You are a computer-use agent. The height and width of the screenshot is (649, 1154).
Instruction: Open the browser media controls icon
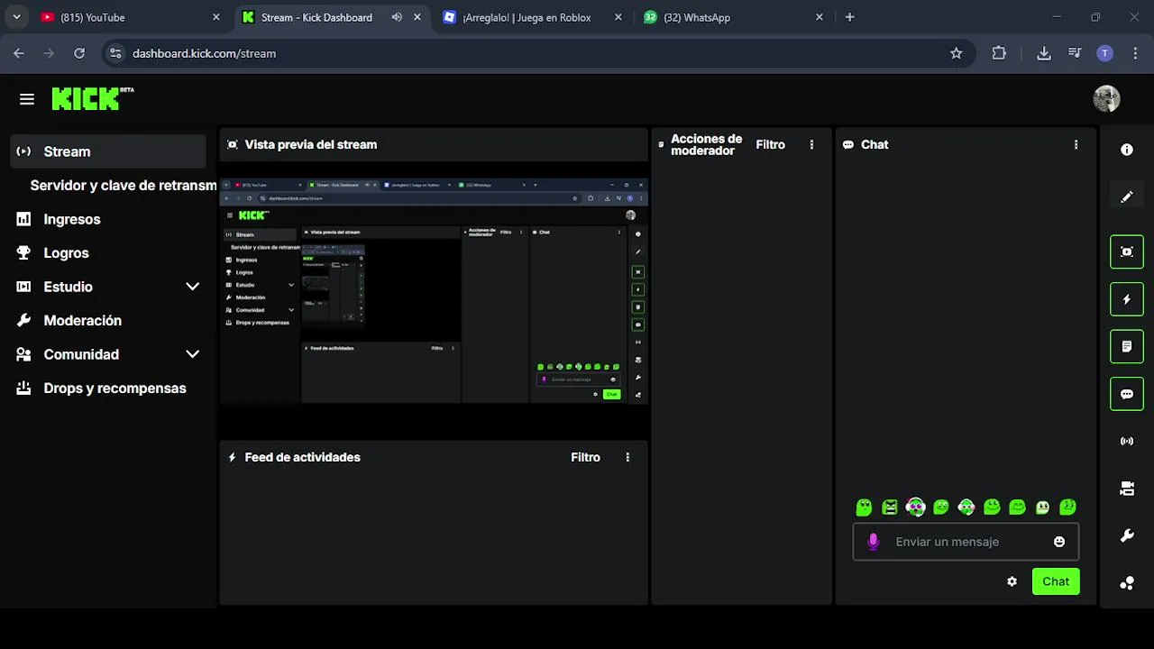(x=1075, y=53)
